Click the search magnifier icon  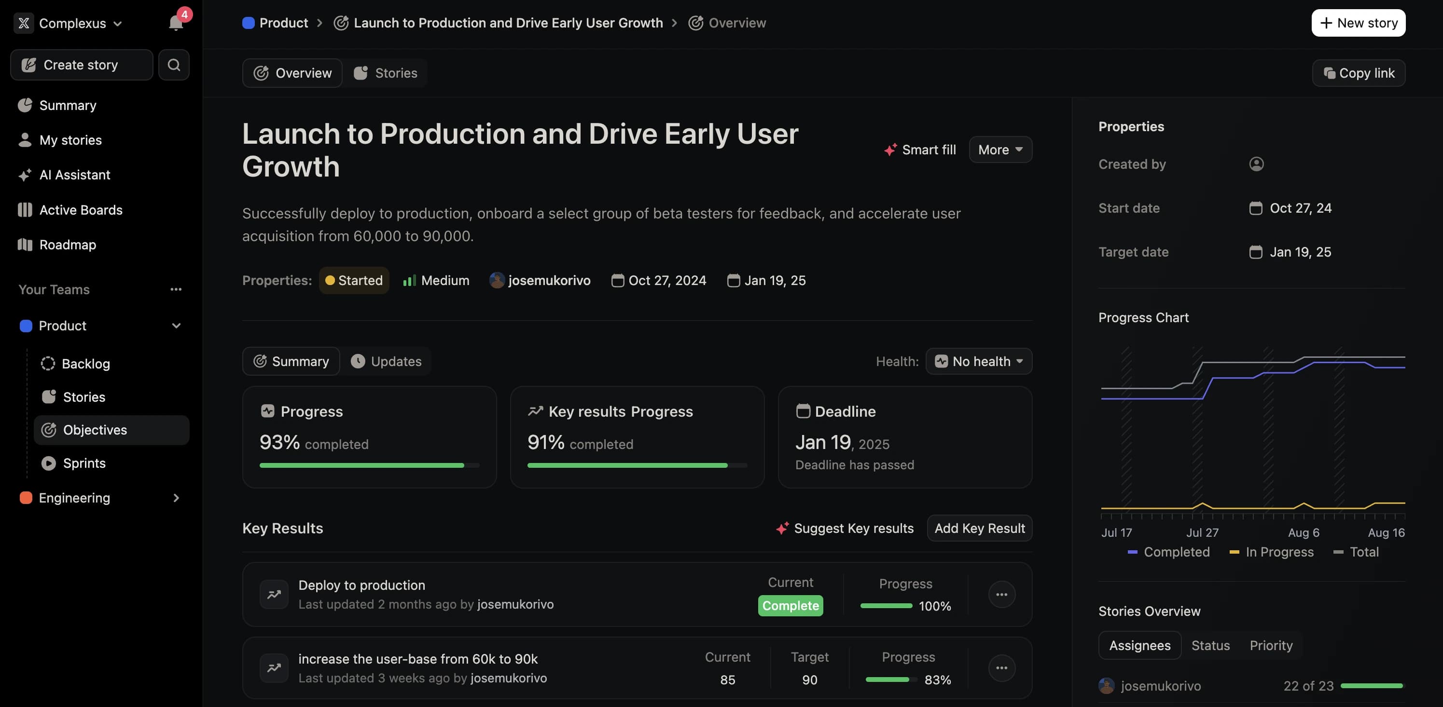[174, 65]
